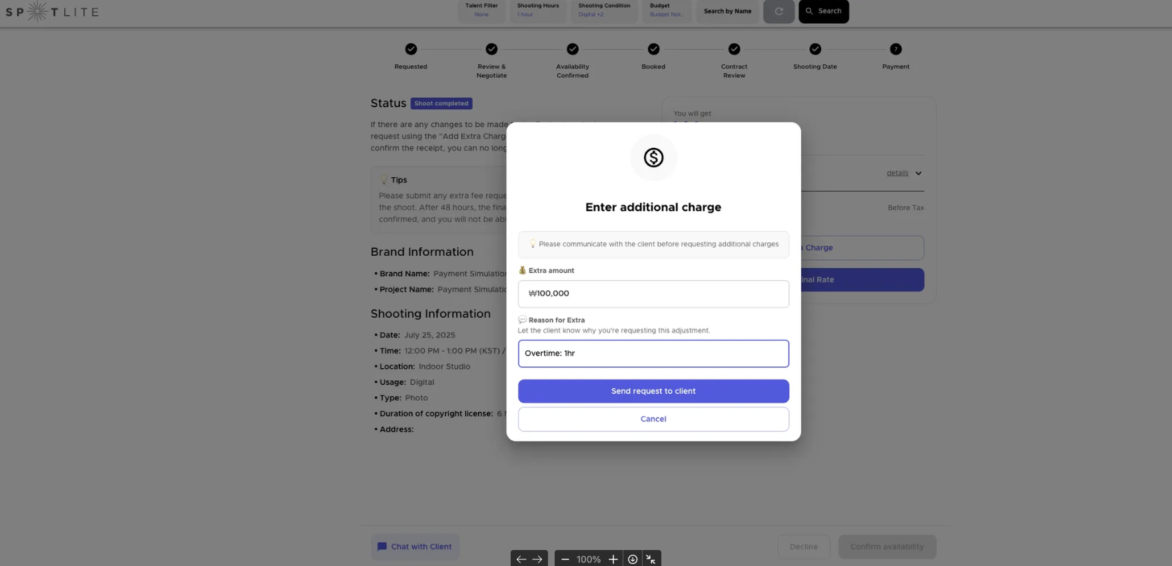The height and width of the screenshot is (566, 1172).
Task: Click the black Search button
Action: 823,11
